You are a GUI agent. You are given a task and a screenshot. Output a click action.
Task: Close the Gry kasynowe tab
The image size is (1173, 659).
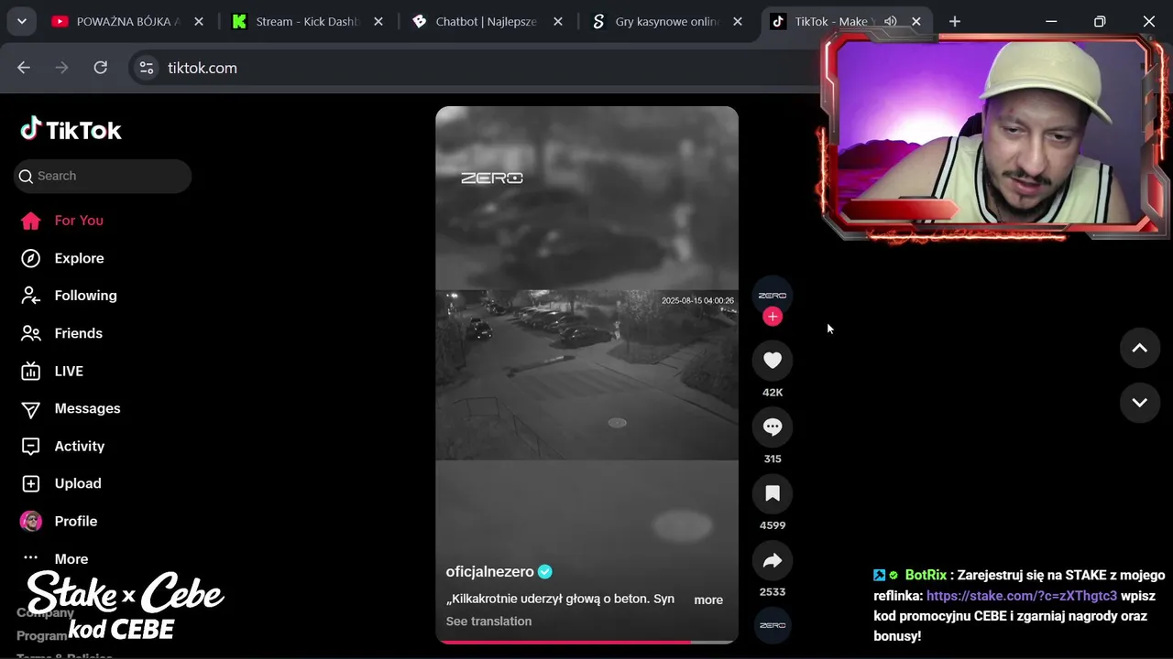737,21
